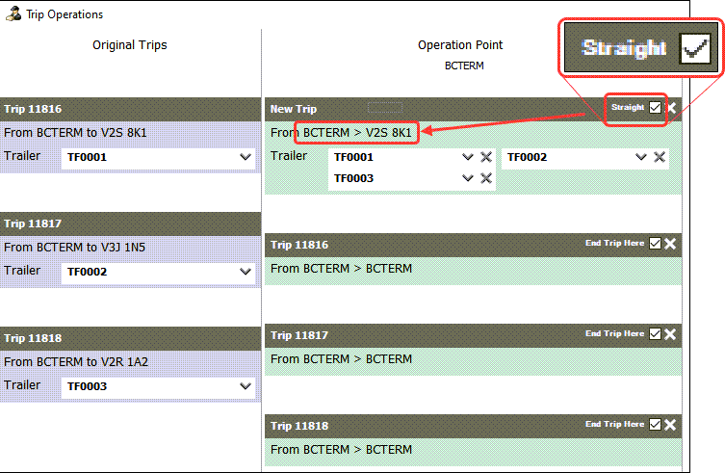Image resolution: width=725 pixels, height=473 pixels.
Task: Remove trailer TF0002 from the New Trip
Action: (x=660, y=157)
